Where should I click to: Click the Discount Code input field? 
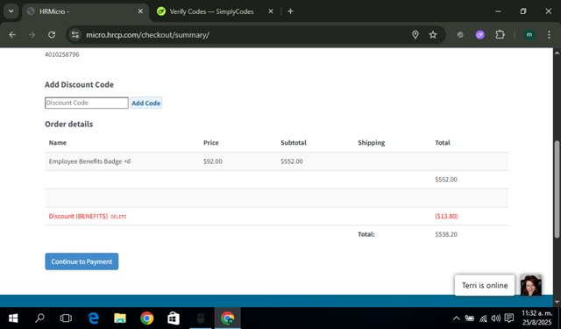click(87, 103)
